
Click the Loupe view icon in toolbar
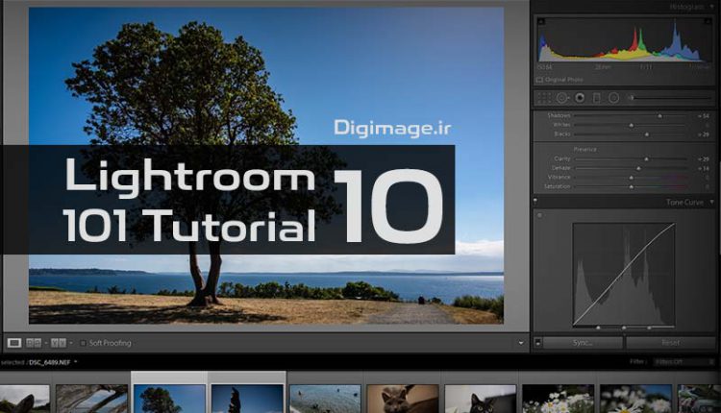coord(14,342)
